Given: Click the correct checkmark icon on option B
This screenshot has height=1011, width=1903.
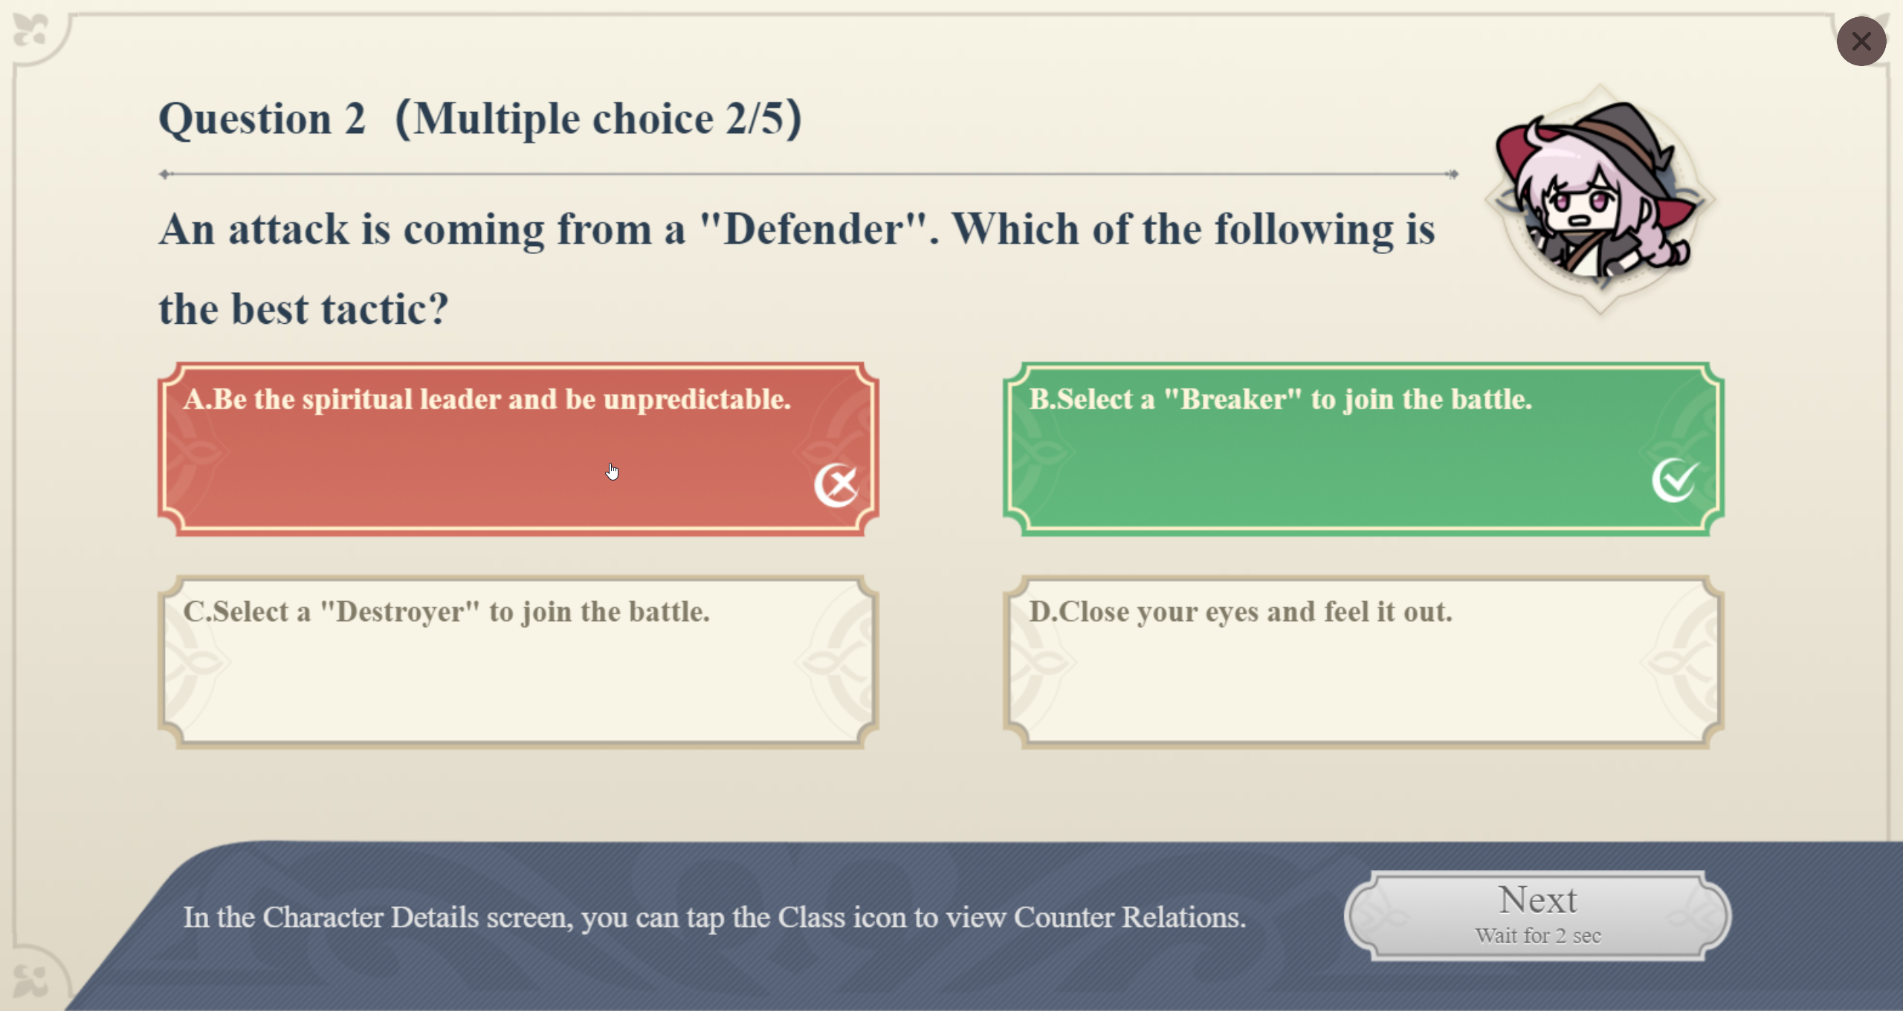Looking at the screenshot, I should [1676, 481].
